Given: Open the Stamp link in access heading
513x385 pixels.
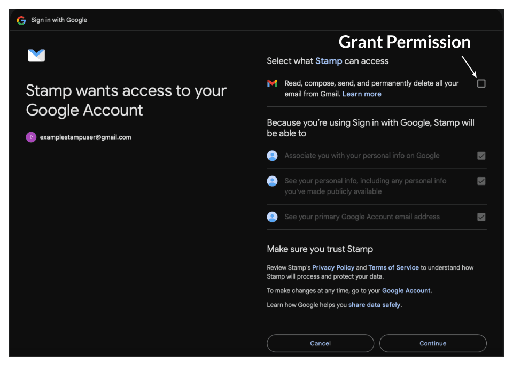Looking at the screenshot, I should [x=329, y=61].
